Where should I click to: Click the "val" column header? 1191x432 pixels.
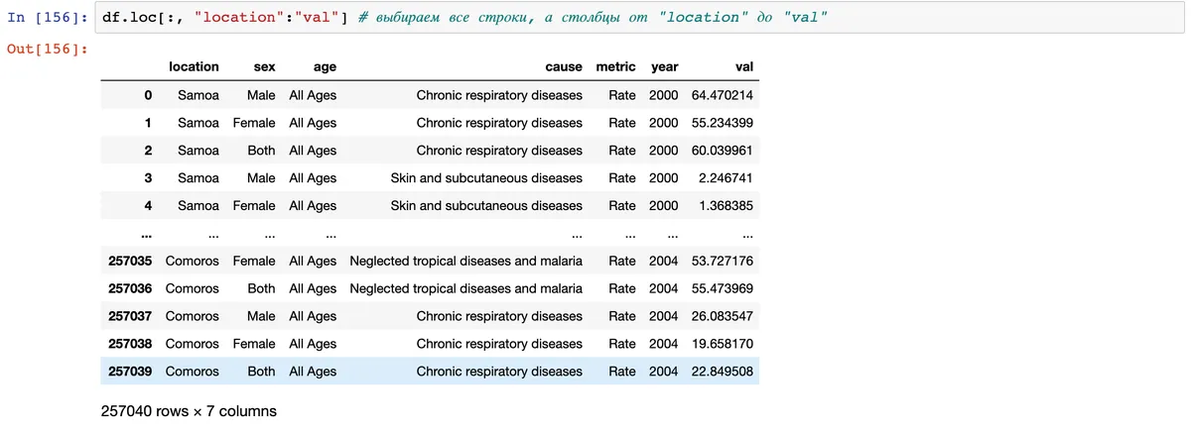pyautogui.click(x=744, y=67)
